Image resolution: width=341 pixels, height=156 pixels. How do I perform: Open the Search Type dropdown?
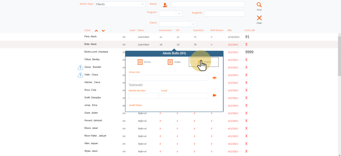pos(120,4)
